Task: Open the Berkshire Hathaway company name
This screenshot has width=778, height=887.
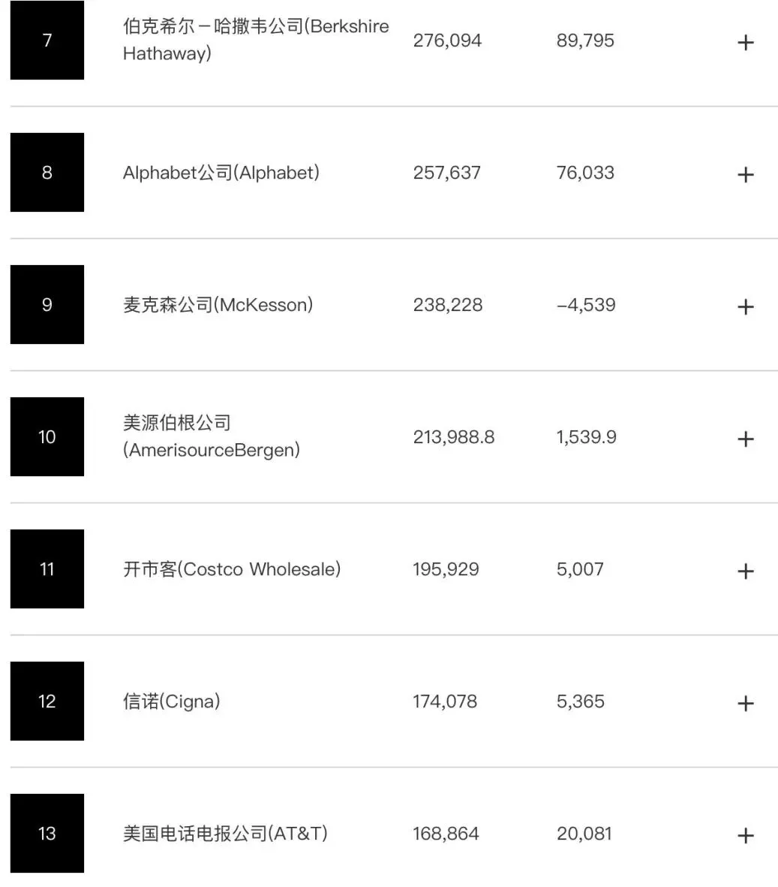Action: 255,40
